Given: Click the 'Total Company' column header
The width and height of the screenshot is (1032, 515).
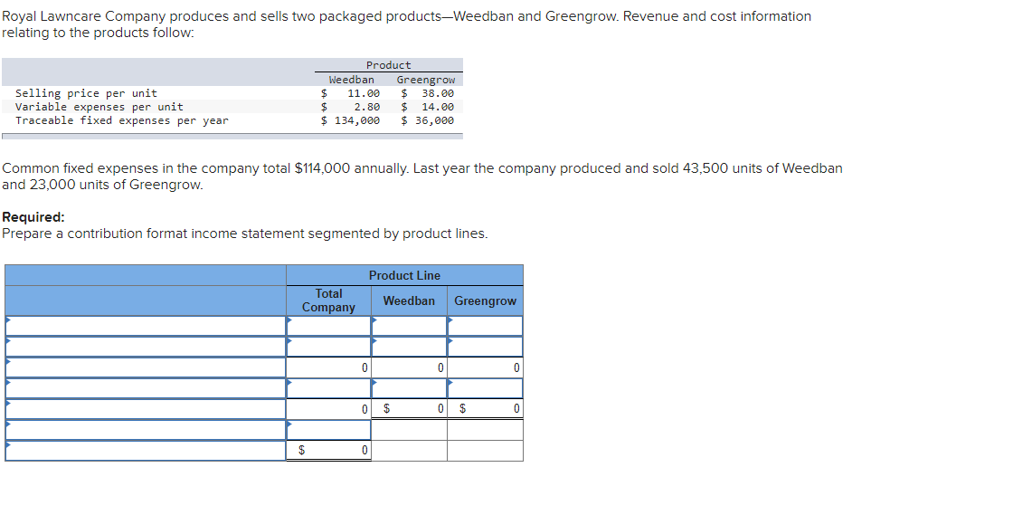Looking at the screenshot, I should click(328, 300).
